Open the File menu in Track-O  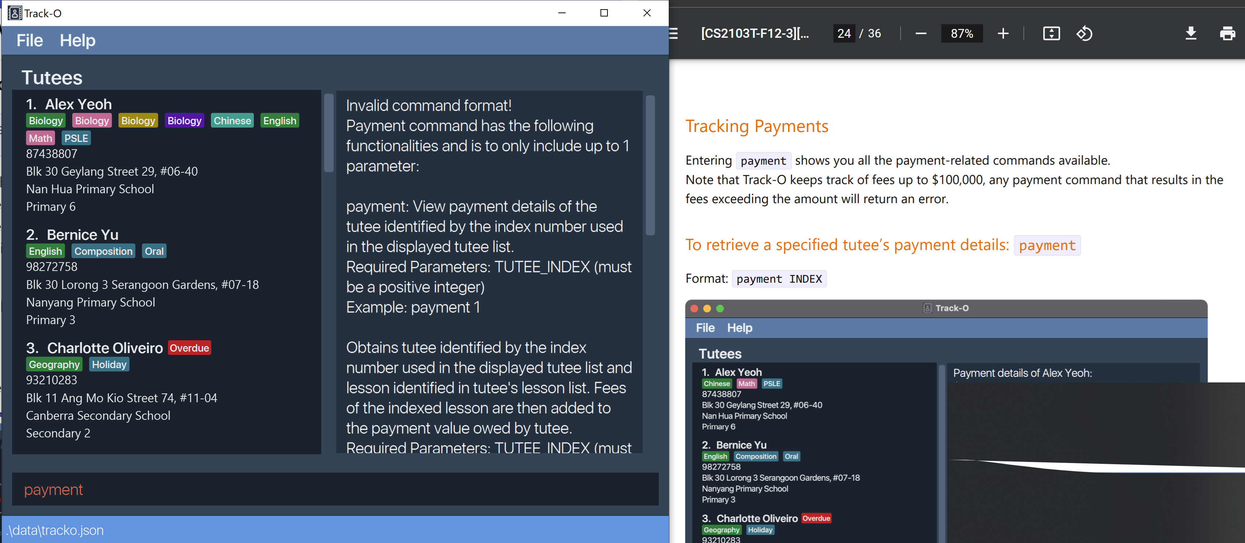[29, 41]
